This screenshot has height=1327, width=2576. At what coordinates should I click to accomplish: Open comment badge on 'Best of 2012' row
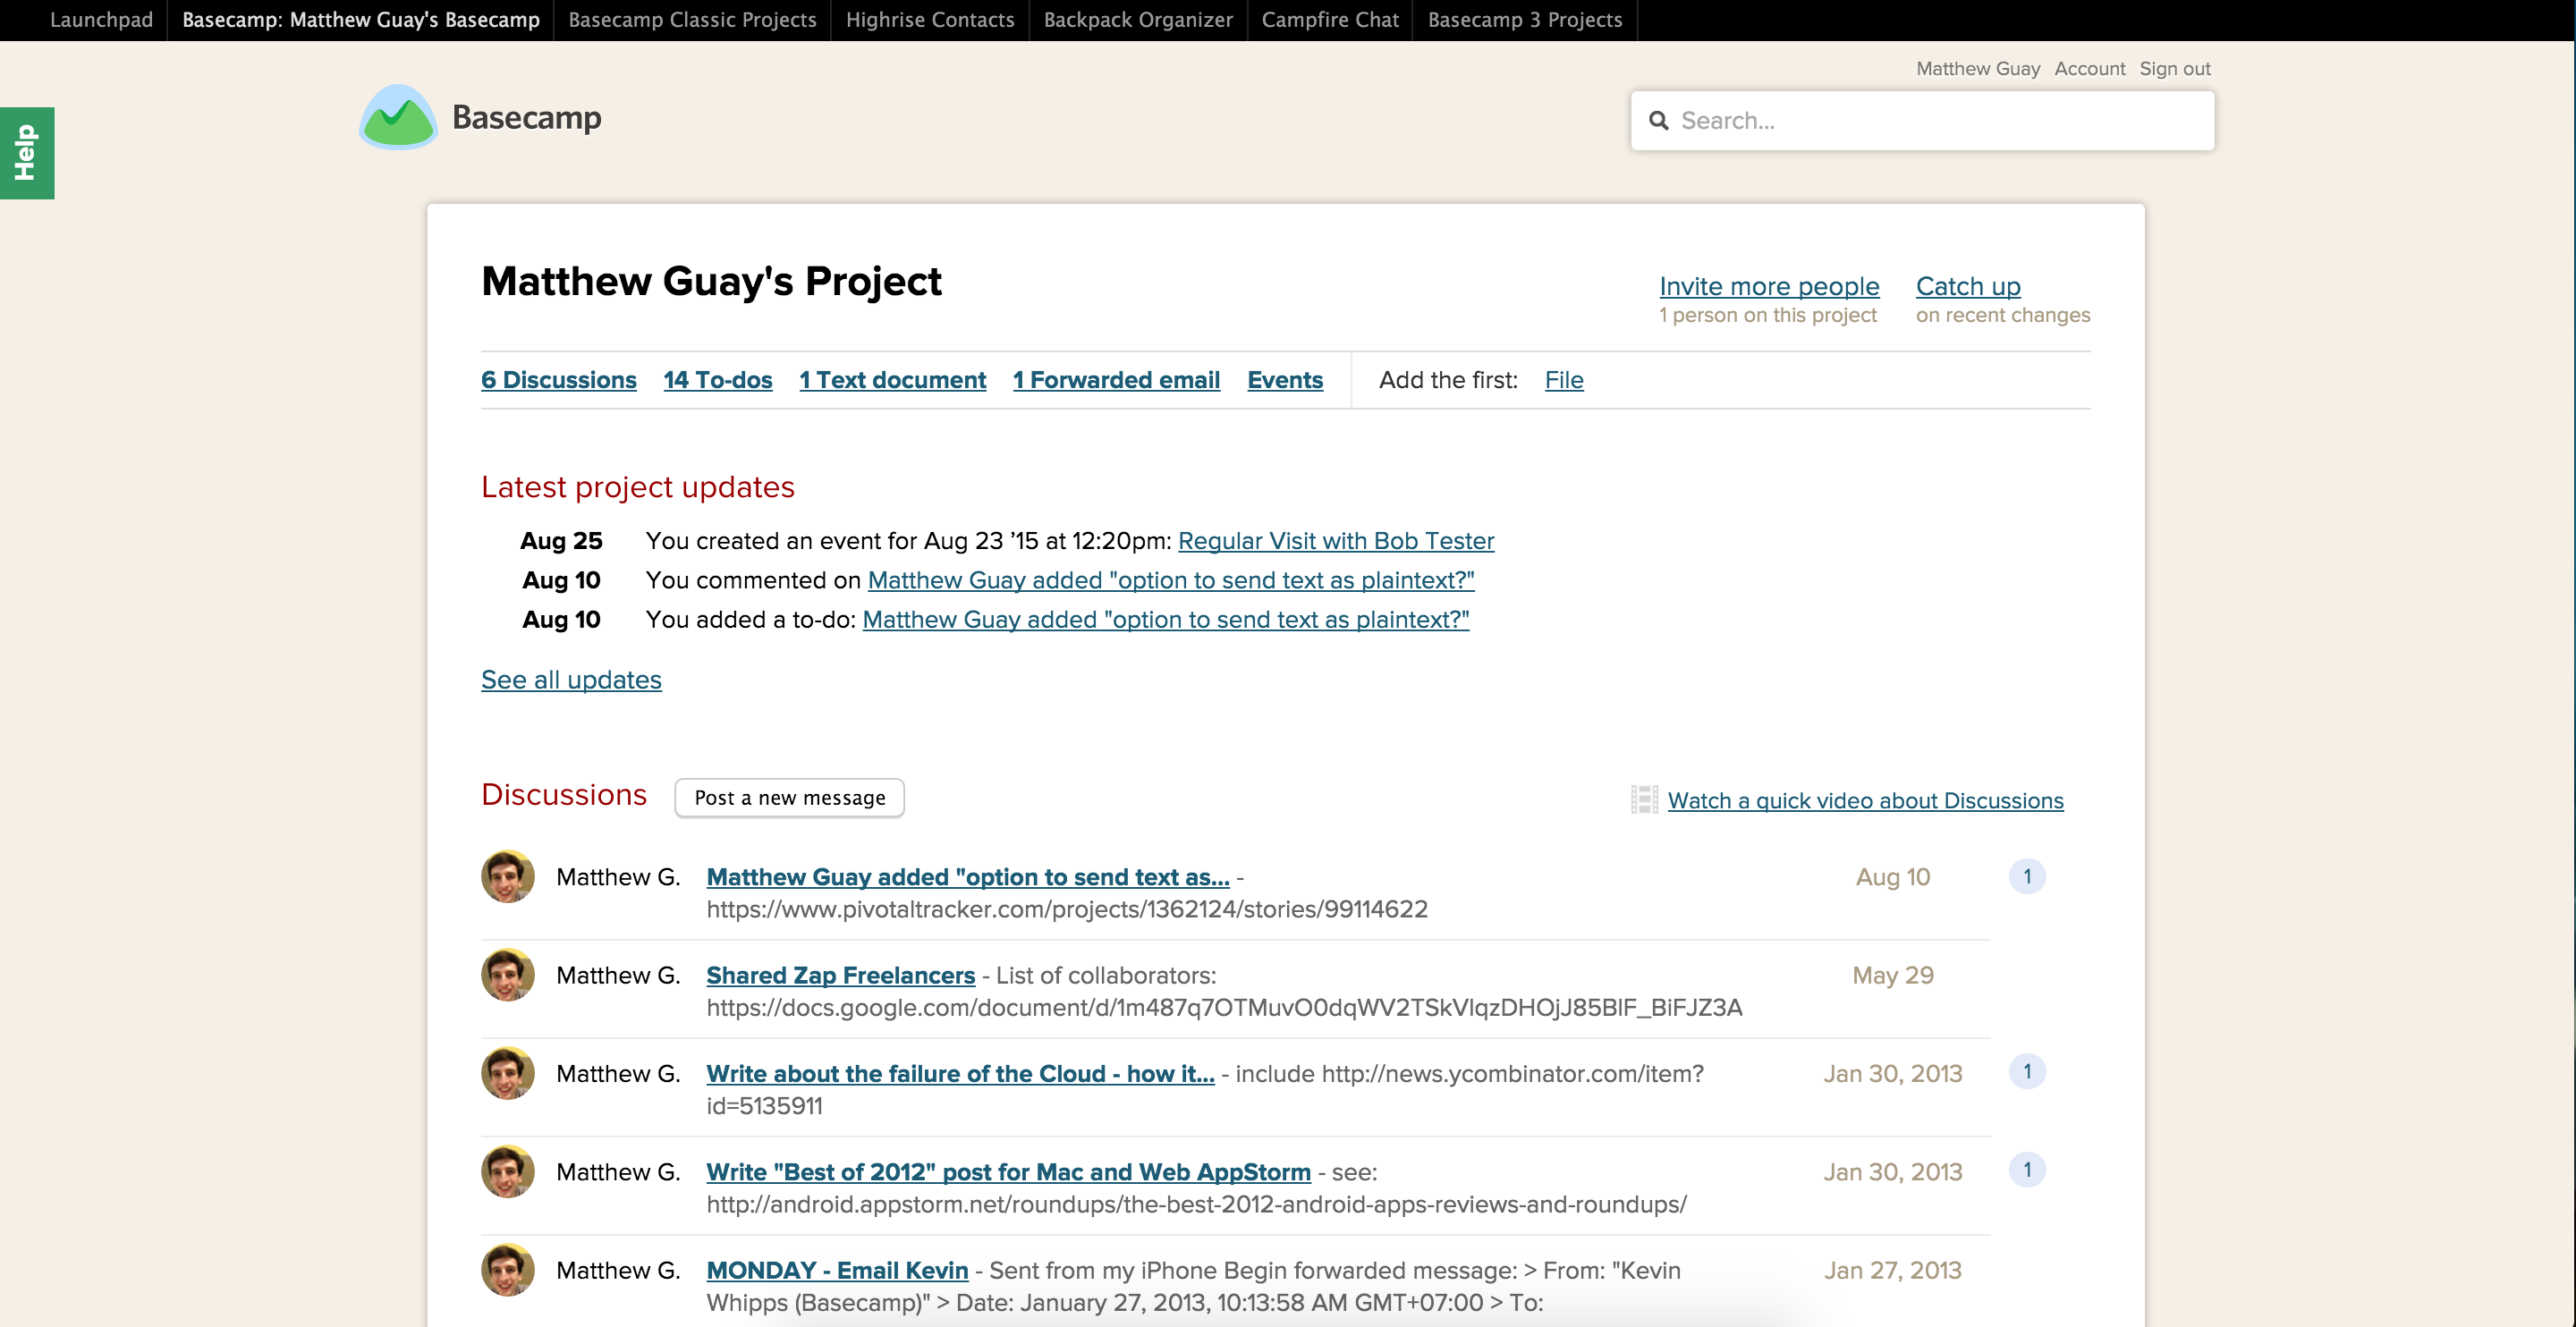[x=2027, y=1169]
